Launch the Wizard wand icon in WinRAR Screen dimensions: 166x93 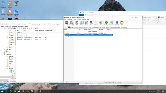point(96,23)
